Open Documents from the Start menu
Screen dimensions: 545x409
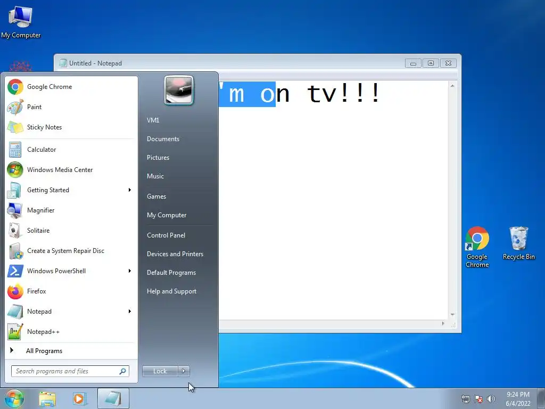[163, 139]
